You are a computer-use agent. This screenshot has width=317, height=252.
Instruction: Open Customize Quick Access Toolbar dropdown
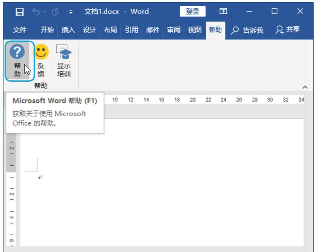[71, 12]
